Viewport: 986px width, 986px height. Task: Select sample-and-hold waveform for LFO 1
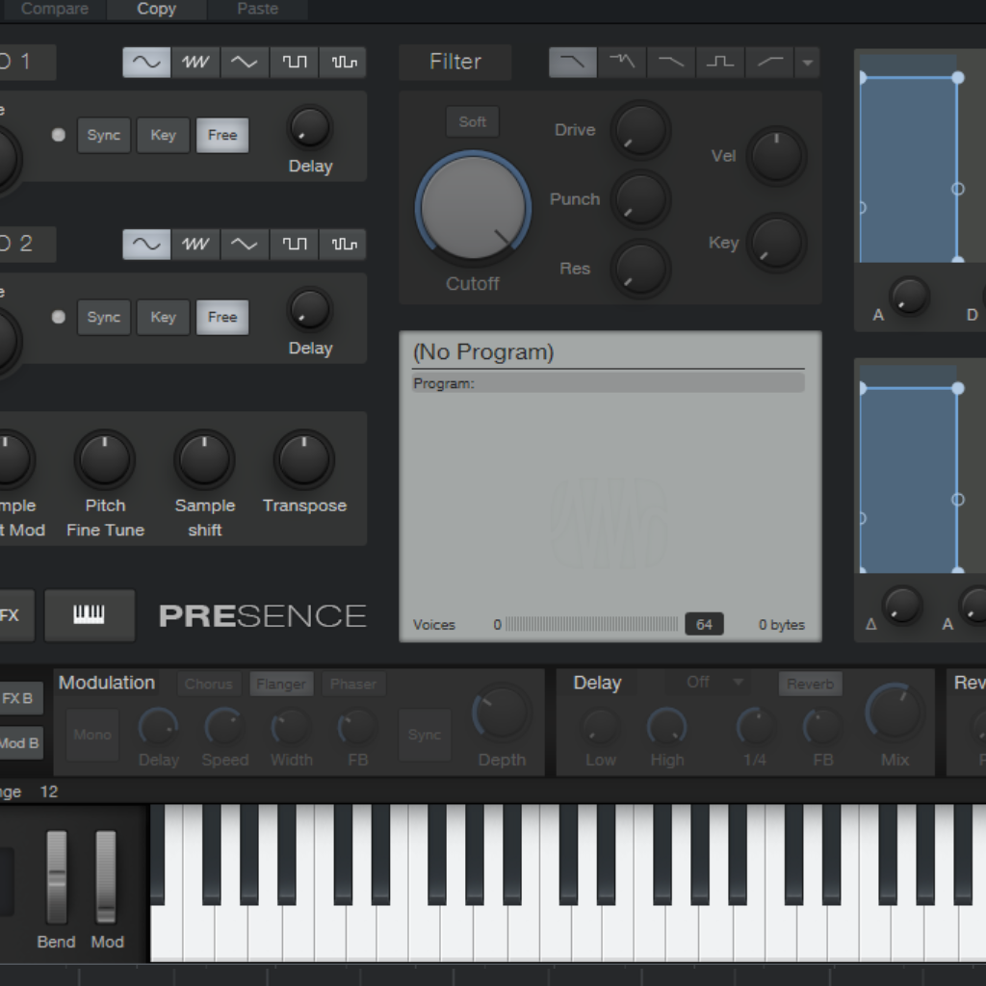point(343,63)
